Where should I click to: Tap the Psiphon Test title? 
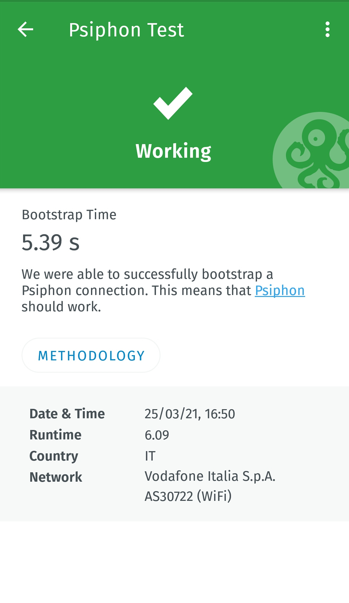[126, 30]
